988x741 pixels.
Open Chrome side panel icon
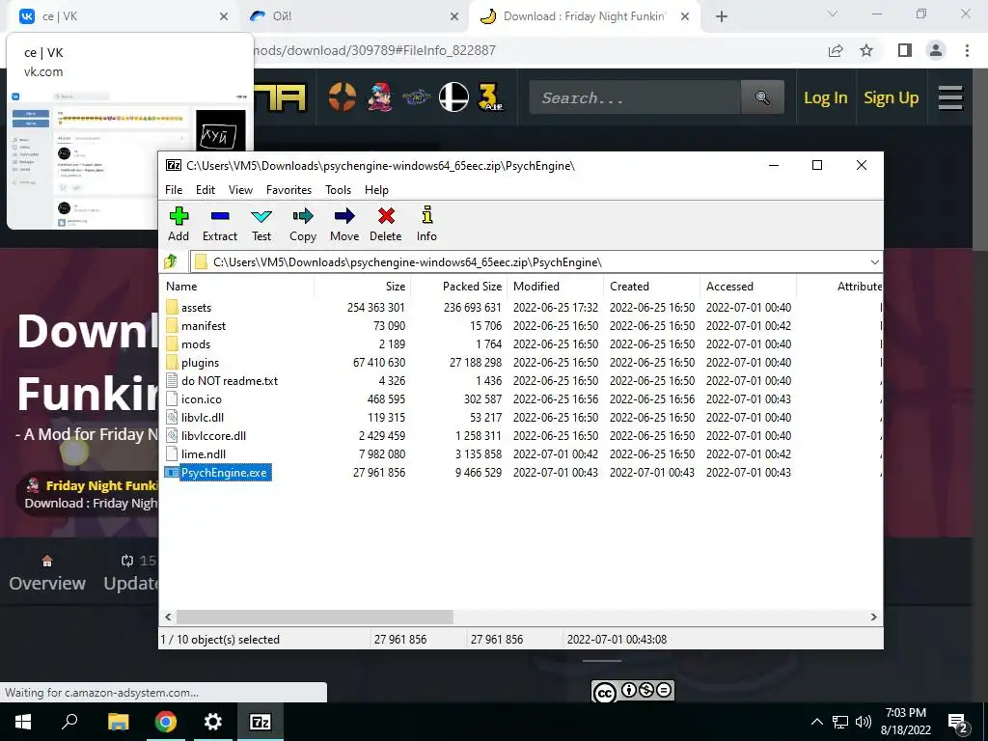point(905,50)
